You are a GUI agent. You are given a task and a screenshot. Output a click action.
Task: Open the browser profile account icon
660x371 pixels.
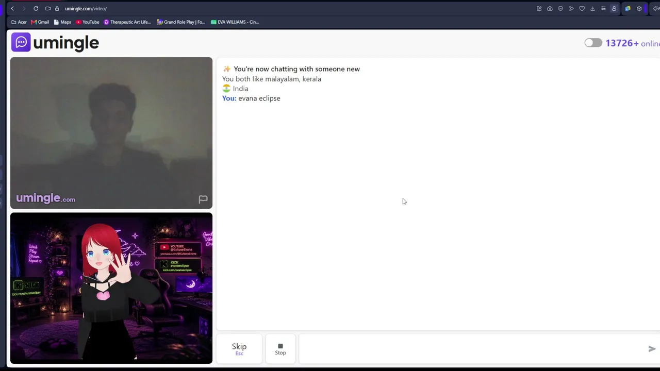click(x=614, y=8)
